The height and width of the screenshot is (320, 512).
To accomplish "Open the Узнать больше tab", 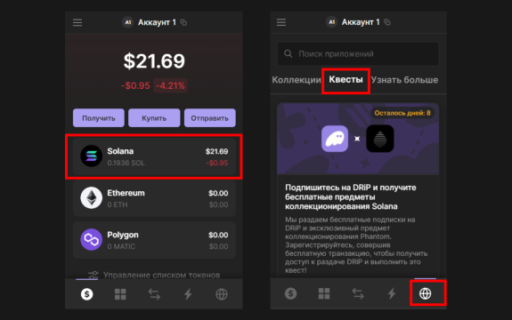I will [404, 80].
